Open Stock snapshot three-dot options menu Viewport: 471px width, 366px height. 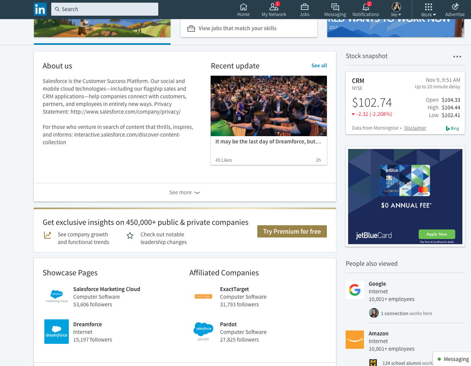click(457, 57)
